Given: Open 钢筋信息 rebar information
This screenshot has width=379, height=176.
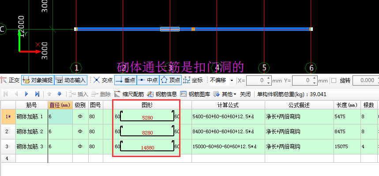Looking at the screenshot, I should [x=162, y=94].
